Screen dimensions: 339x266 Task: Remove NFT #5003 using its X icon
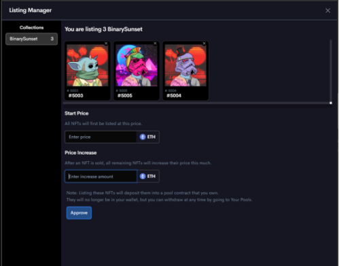pos(106,44)
